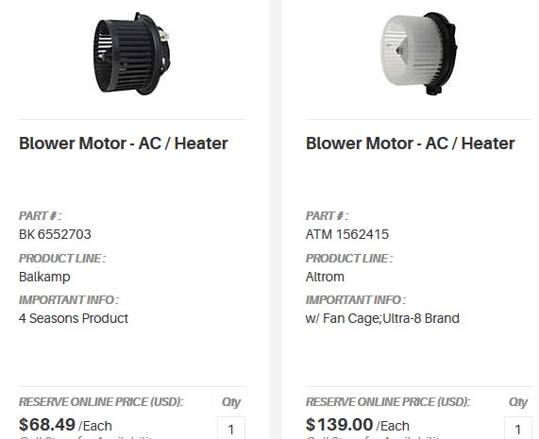The height and width of the screenshot is (439, 539).
Task: Open the Balkamp Blower Motor - AC / Heater title
Action: (124, 144)
